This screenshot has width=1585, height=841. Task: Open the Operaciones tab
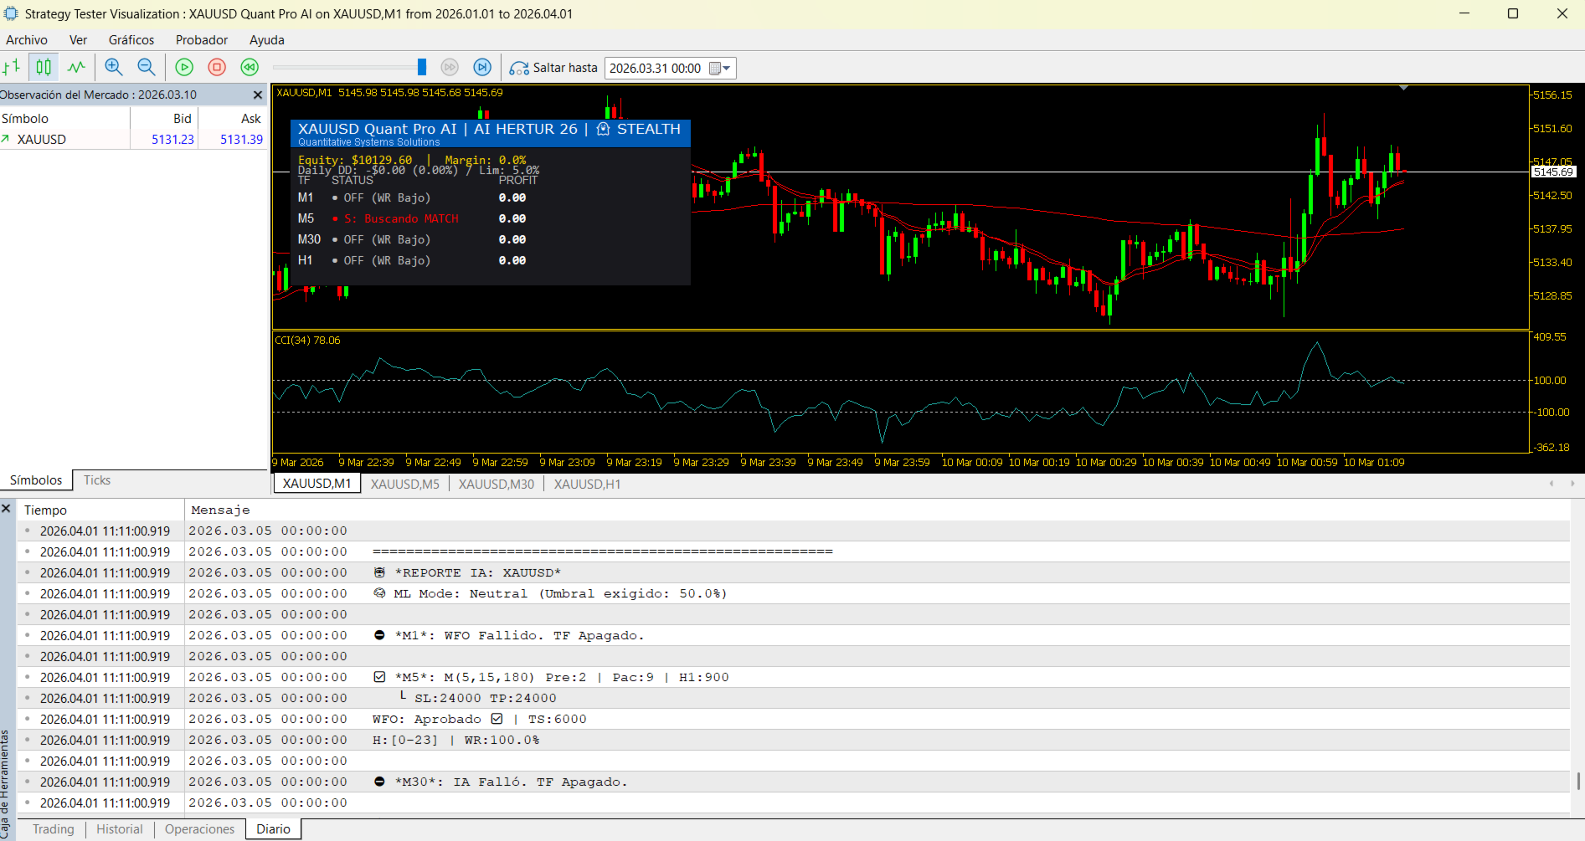pyautogui.click(x=200, y=829)
